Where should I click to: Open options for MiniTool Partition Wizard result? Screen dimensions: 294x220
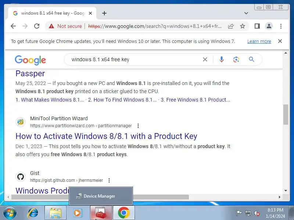(138, 126)
